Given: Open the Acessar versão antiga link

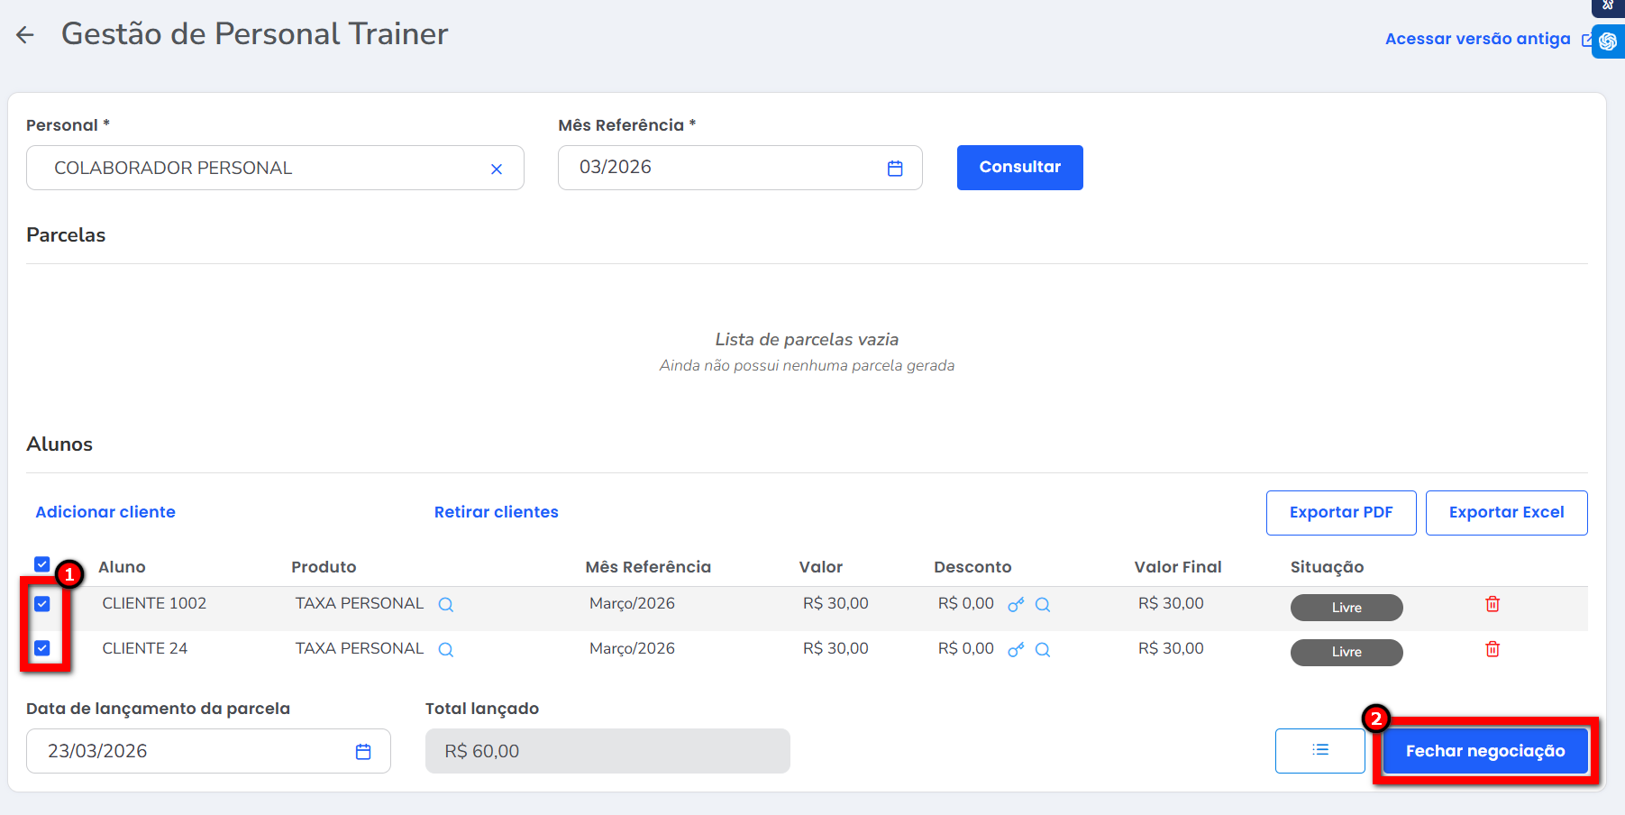Looking at the screenshot, I should 1477,39.
